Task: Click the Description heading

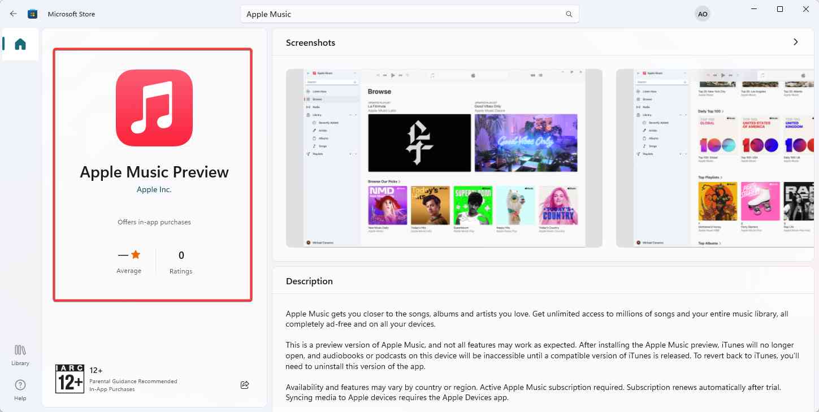Action: tap(309, 281)
